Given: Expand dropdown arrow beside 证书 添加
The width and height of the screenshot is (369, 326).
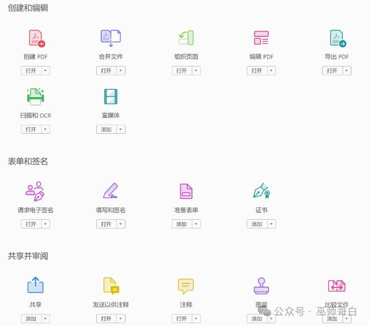Looking at the screenshot, I should point(272,224).
